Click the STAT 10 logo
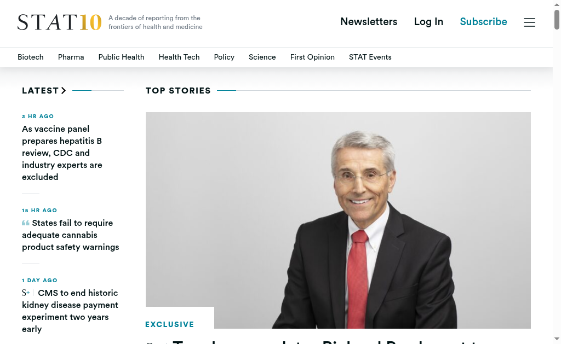The height and width of the screenshot is (344, 561). tap(59, 22)
